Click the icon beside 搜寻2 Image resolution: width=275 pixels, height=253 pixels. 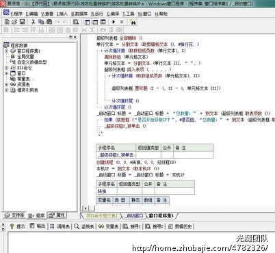pos(148,226)
